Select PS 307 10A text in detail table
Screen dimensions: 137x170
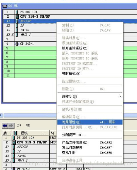point(25,138)
